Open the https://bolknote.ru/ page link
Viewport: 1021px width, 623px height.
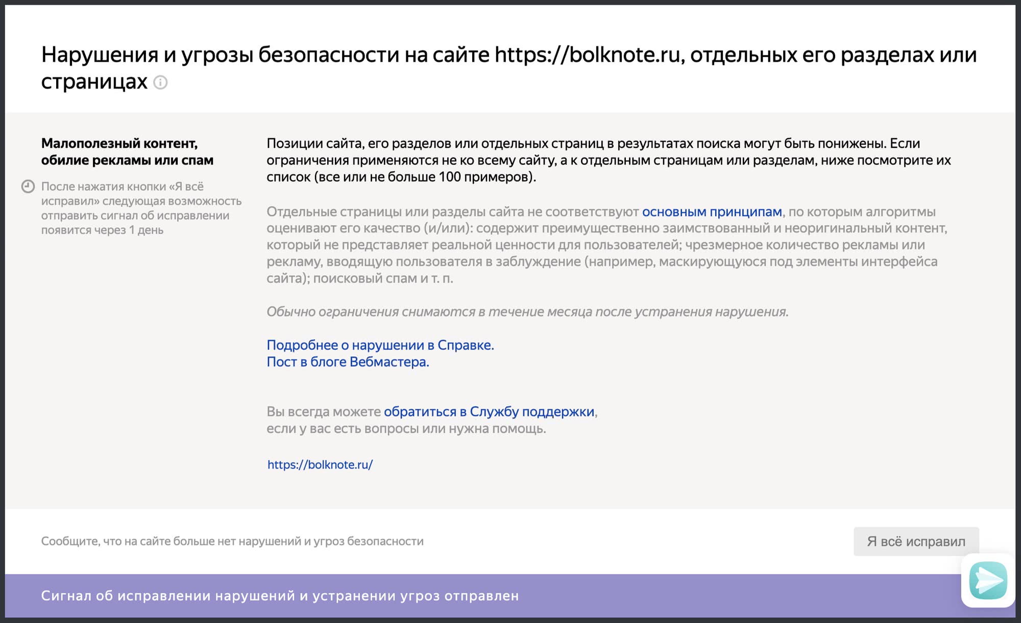[x=320, y=464]
